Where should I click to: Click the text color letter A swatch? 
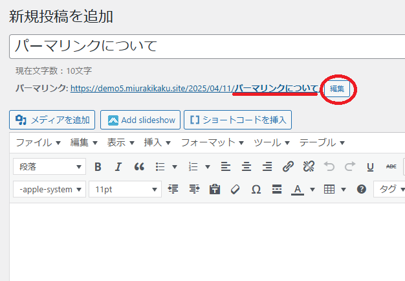coord(298,189)
